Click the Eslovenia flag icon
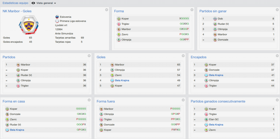Image resolution: width=280 pixels, height=139 pixels. (x=57, y=17)
